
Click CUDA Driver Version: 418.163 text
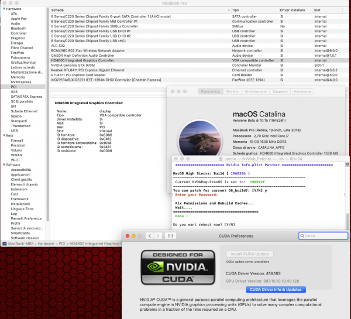253,273
